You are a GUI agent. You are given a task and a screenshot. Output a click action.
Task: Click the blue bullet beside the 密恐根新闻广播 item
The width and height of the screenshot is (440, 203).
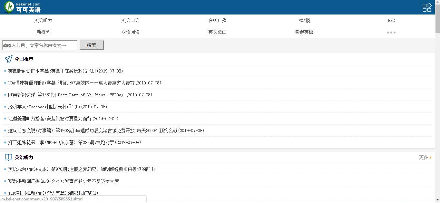click(x=4, y=181)
